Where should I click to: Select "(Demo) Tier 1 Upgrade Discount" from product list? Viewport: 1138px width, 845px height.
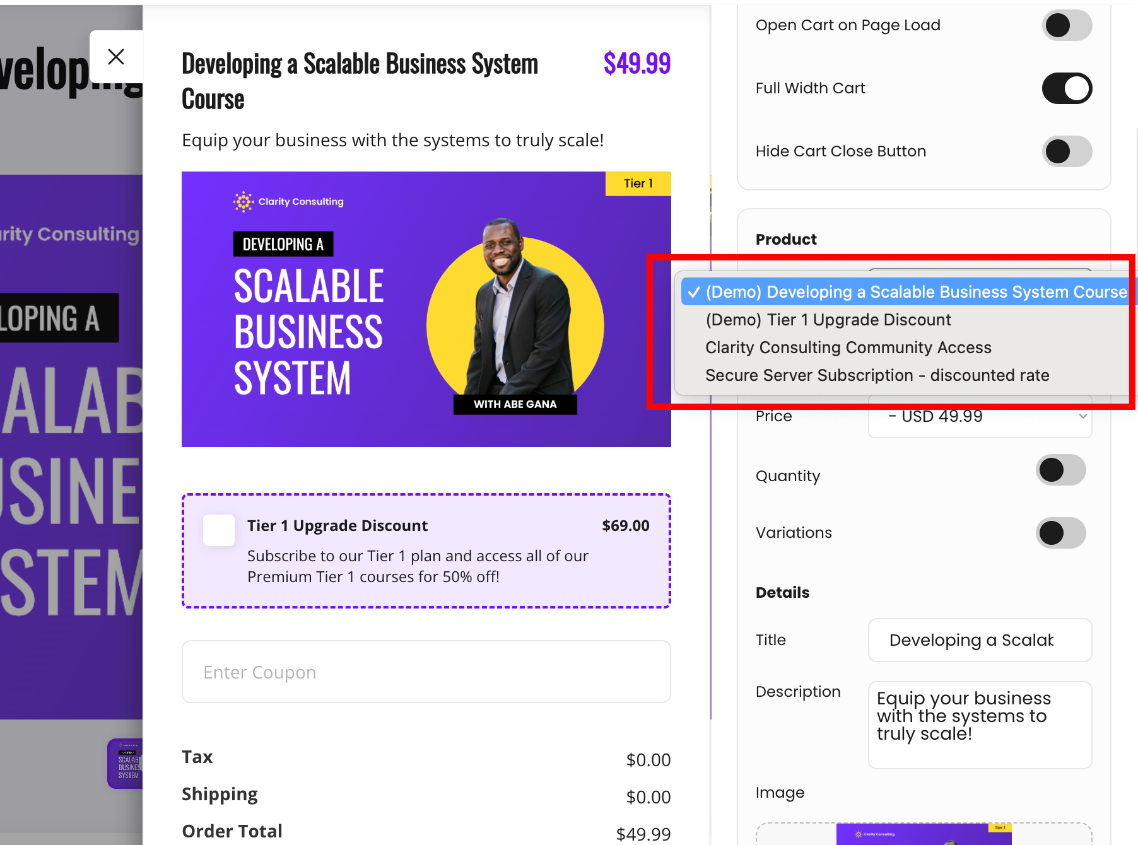click(x=828, y=320)
